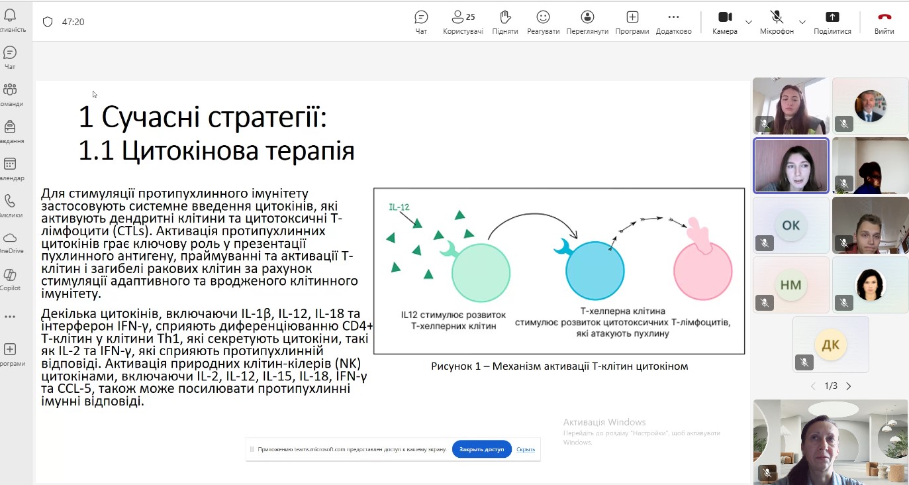
Task: Go to next participants page
Action: point(849,386)
